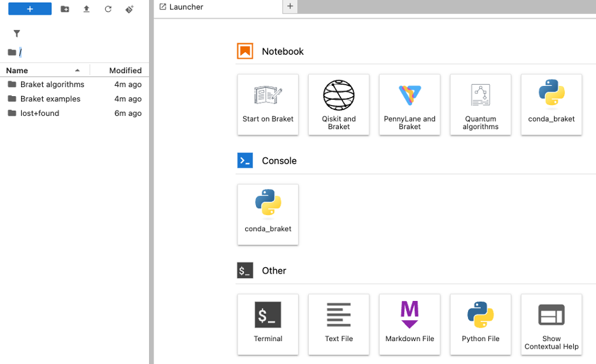
Task: Create a conda_braket notebook
Action: click(551, 104)
